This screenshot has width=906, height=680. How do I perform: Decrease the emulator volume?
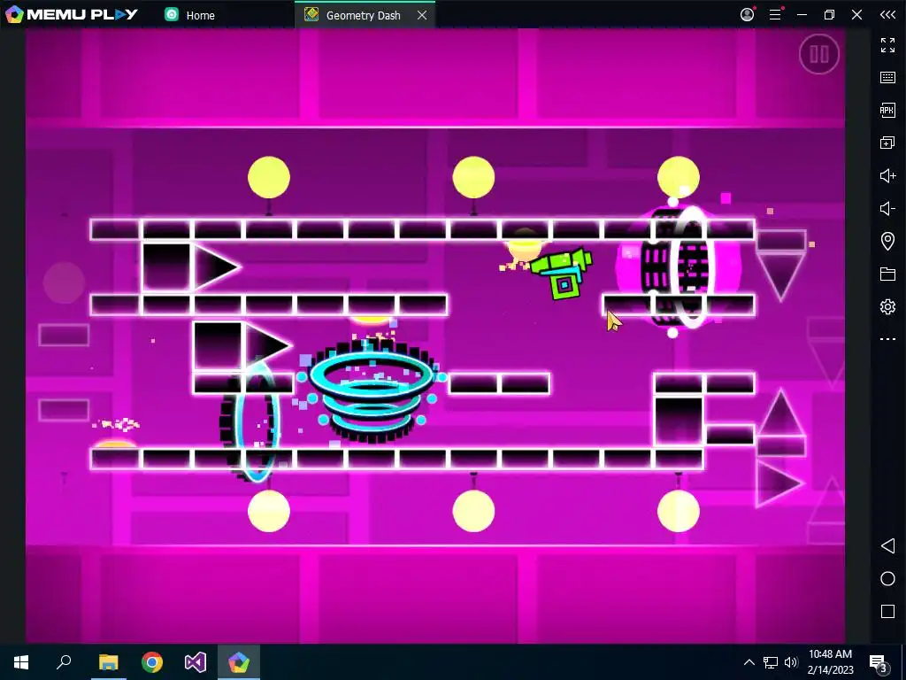(887, 208)
